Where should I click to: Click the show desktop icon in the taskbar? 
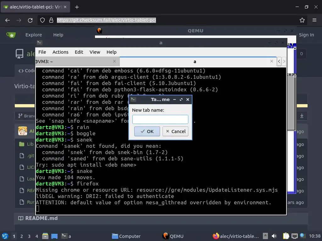point(54,236)
